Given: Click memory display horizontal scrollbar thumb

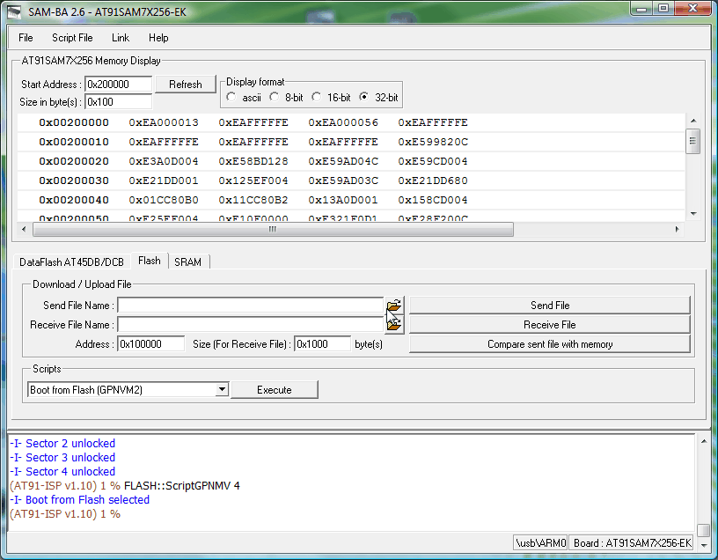Looking at the screenshot, I should (273, 229).
